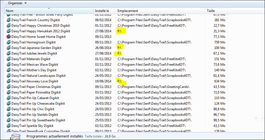Select DaisyTrail Pin Up Cabaret Digikit name

coord(35,98)
